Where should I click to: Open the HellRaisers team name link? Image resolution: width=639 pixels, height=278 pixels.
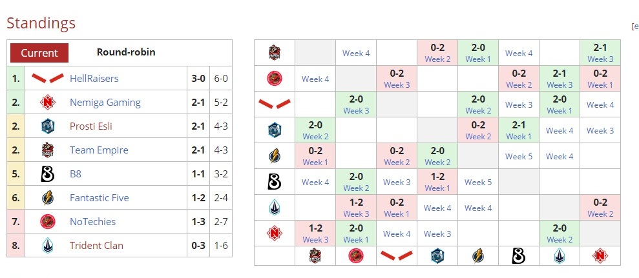pyautogui.click(x=94, y=79)
